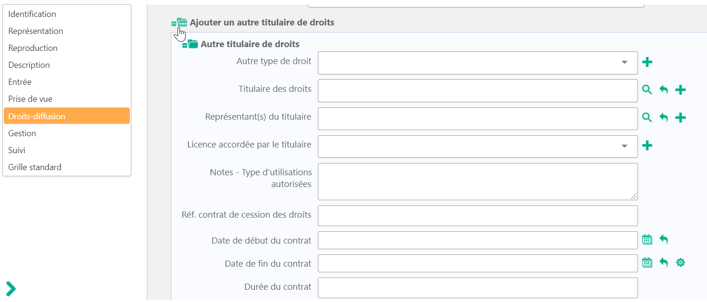Open calendar for Date de début du contrat
The height and width of the screenshot is (302, 707).
click(647, 240)
